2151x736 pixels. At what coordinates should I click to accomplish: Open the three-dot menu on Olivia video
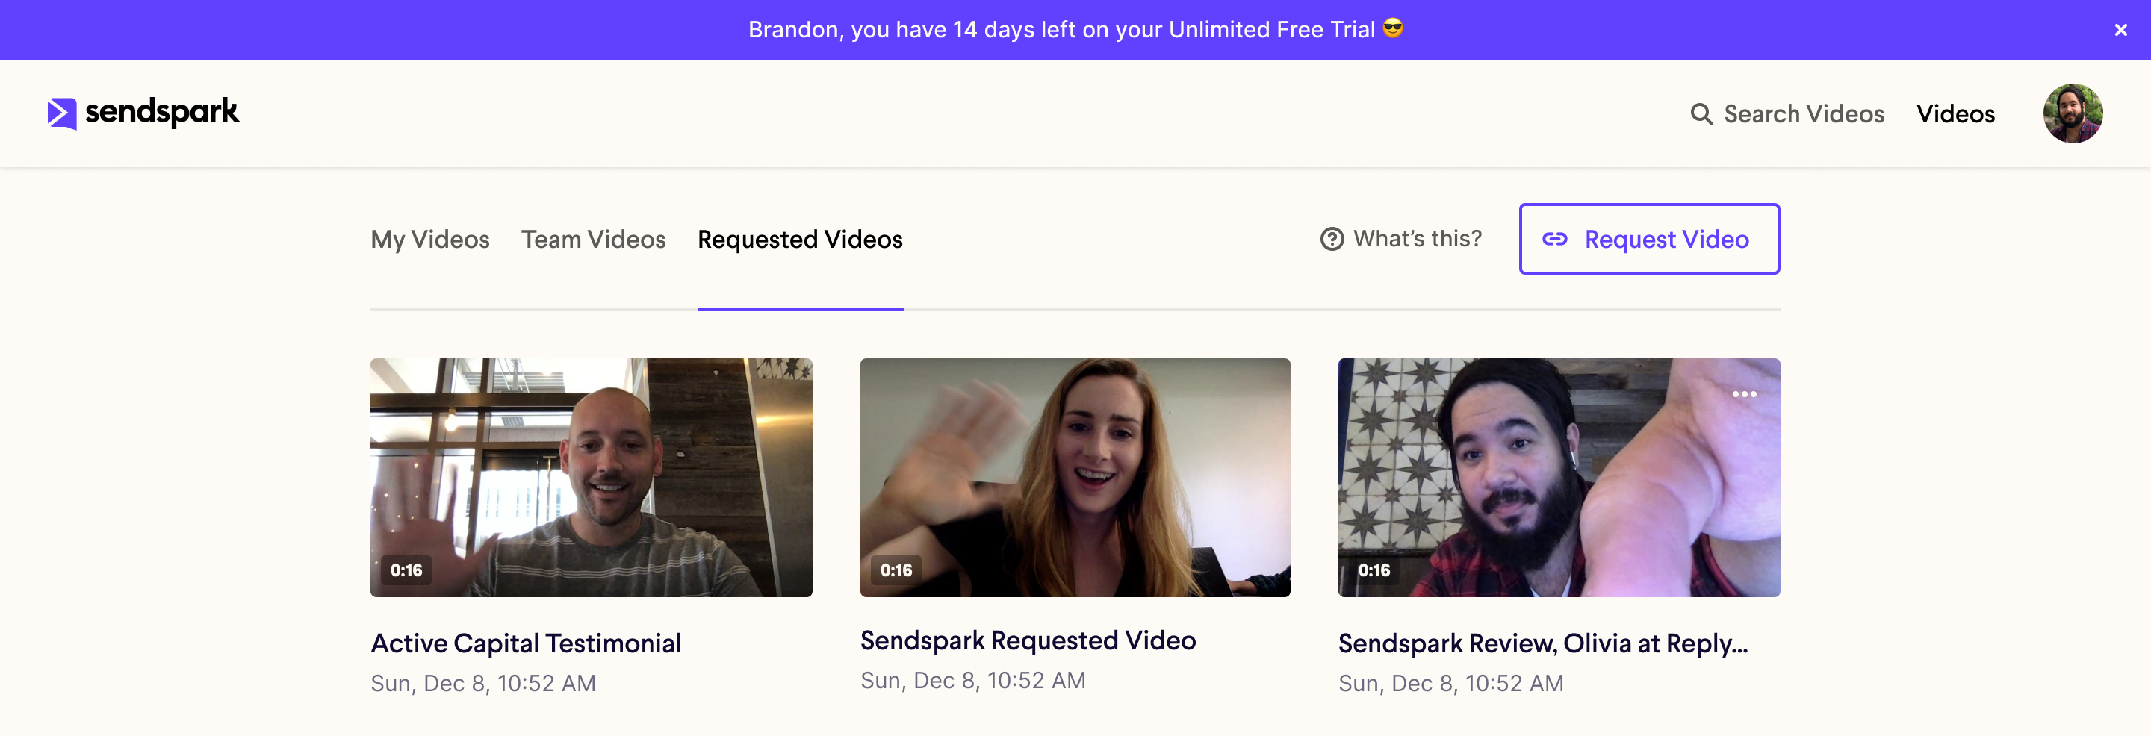(1743, 394)
